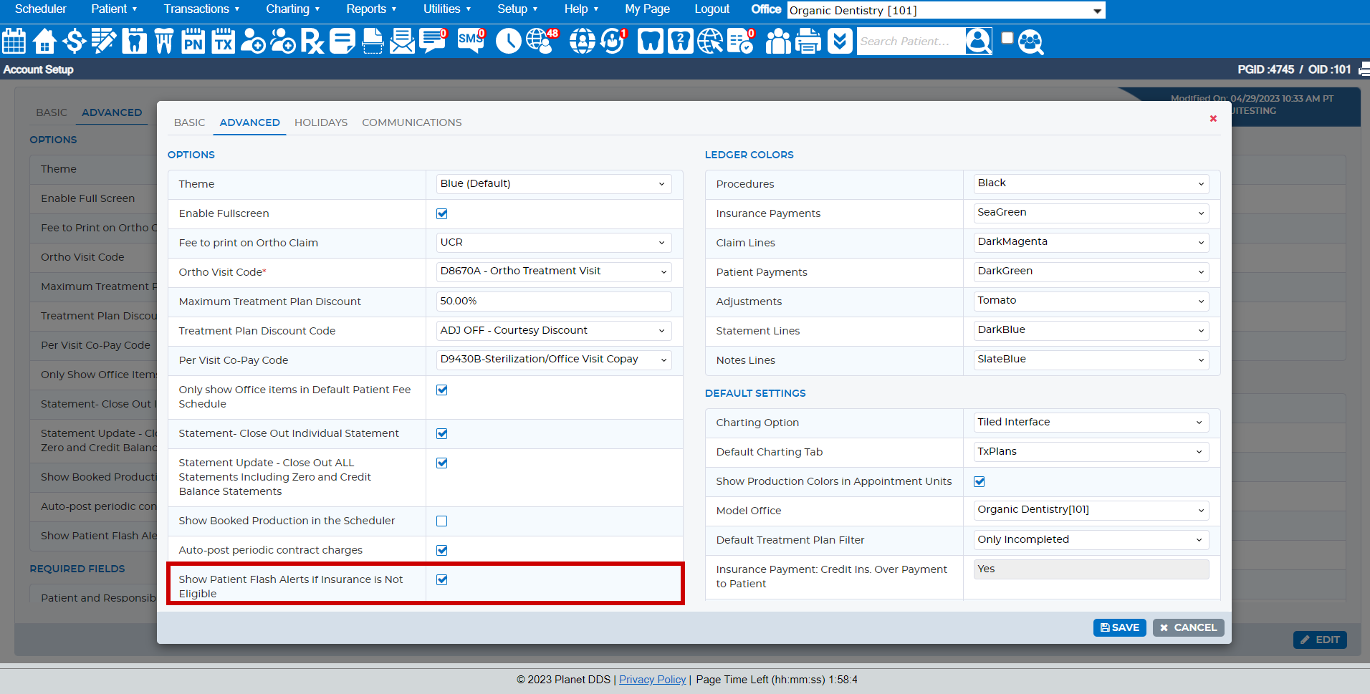The width and height of the screenshot is (1370, 694).
Task: Click the Rx prescription icon
Action: tap(312, 41)
